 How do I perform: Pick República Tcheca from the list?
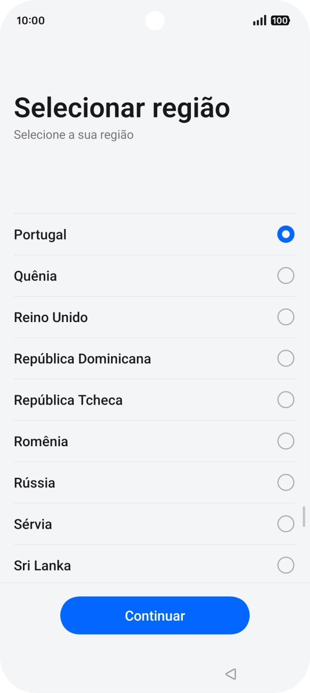(x=286, y=399)
